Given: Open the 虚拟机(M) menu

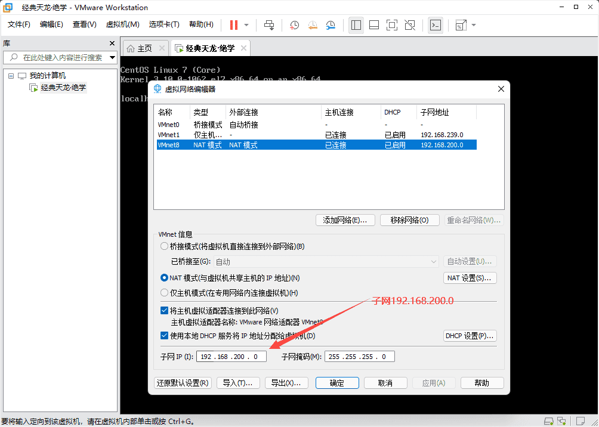Looking at the screenshot, I should click(122, 24).
